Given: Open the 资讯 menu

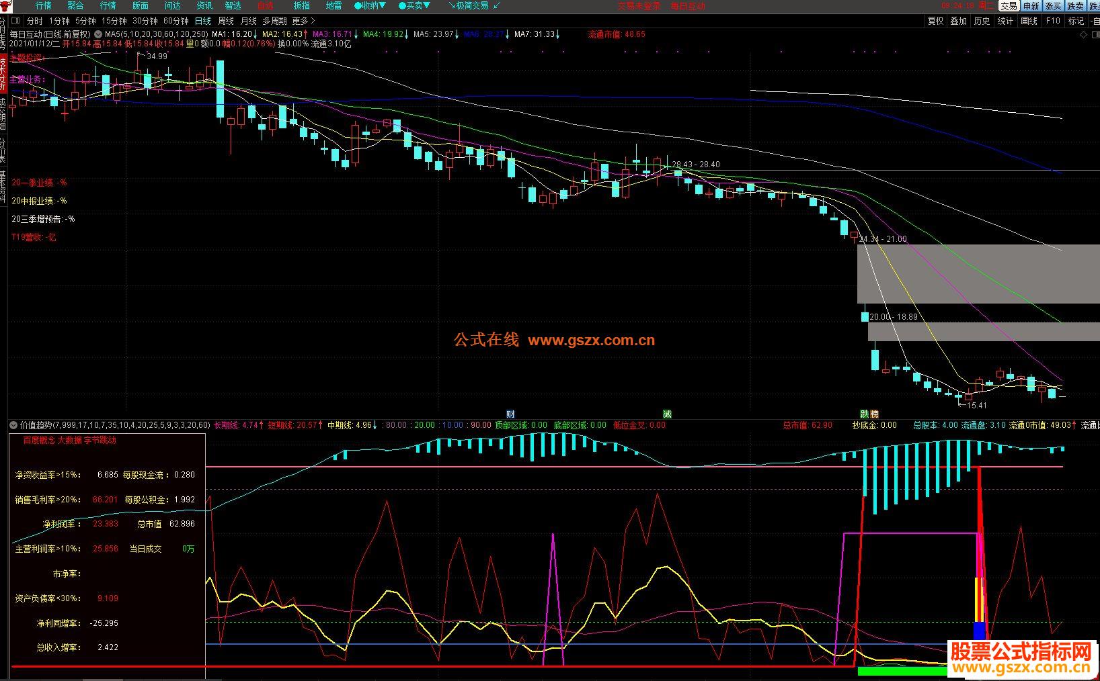Looking at the screenshot, I should tap(204, 5).
